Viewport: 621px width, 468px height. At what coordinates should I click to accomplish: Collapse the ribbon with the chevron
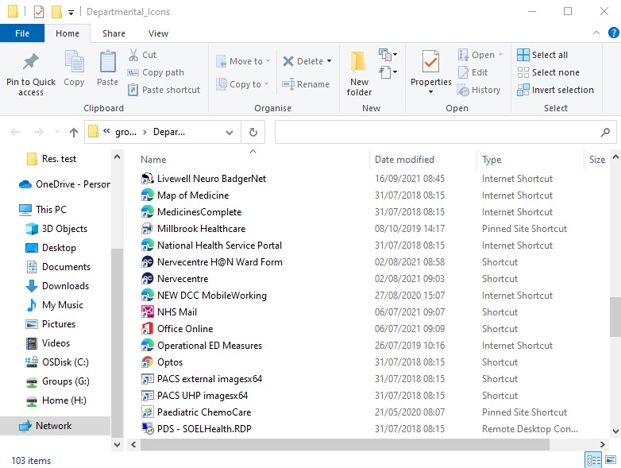click(x=596, y=33)
